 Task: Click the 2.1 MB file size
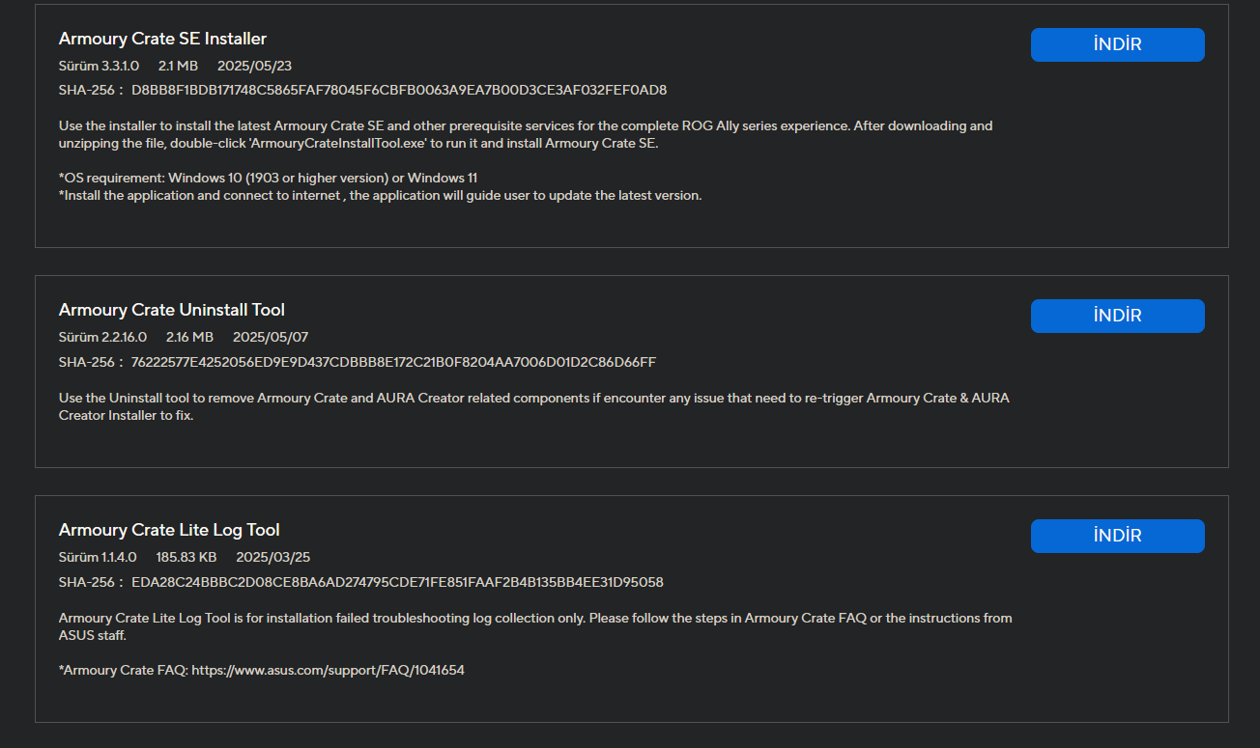tap(178, 66)
